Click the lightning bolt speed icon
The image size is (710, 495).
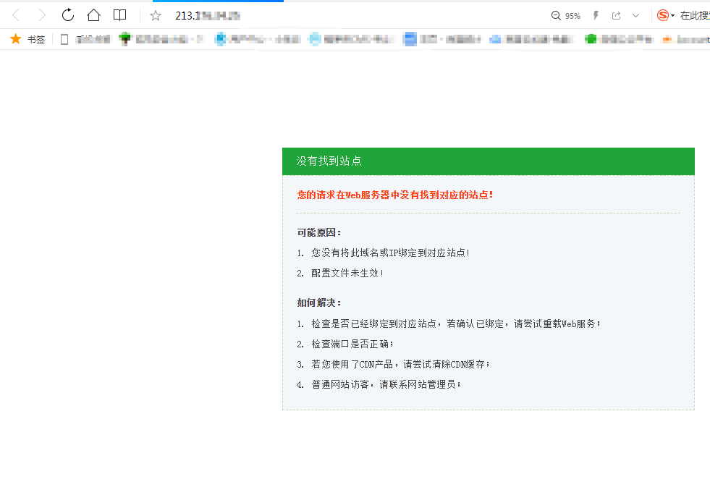click(595, 14)
